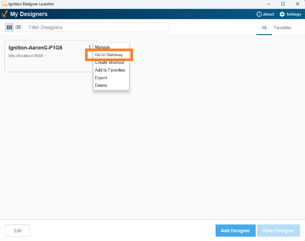
Task: Click in the Filter Designers field
Action: [97, 27]
